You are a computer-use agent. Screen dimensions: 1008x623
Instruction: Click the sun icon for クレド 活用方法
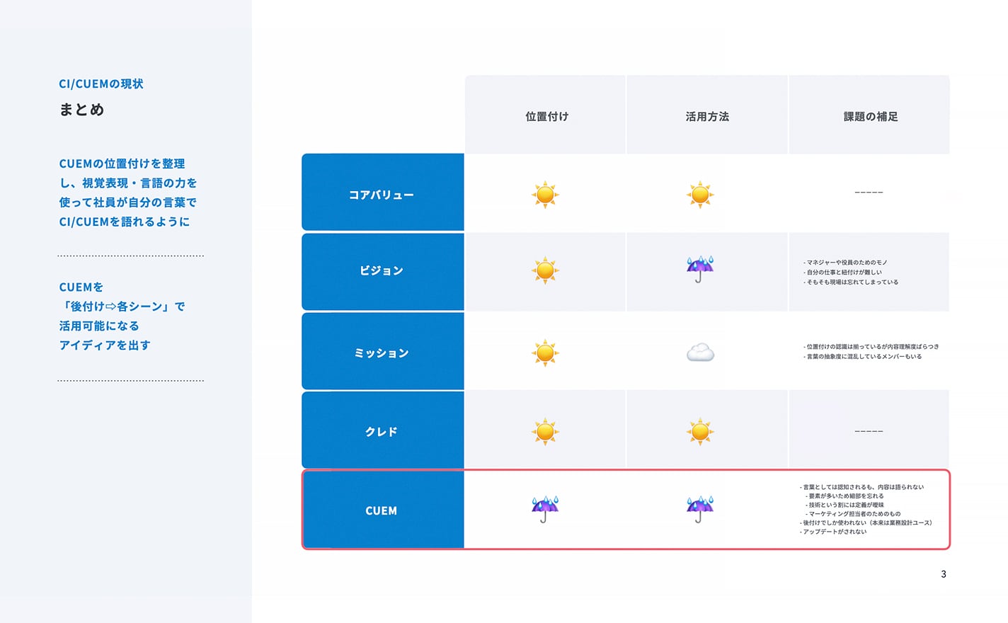click(x=700, y=431)
